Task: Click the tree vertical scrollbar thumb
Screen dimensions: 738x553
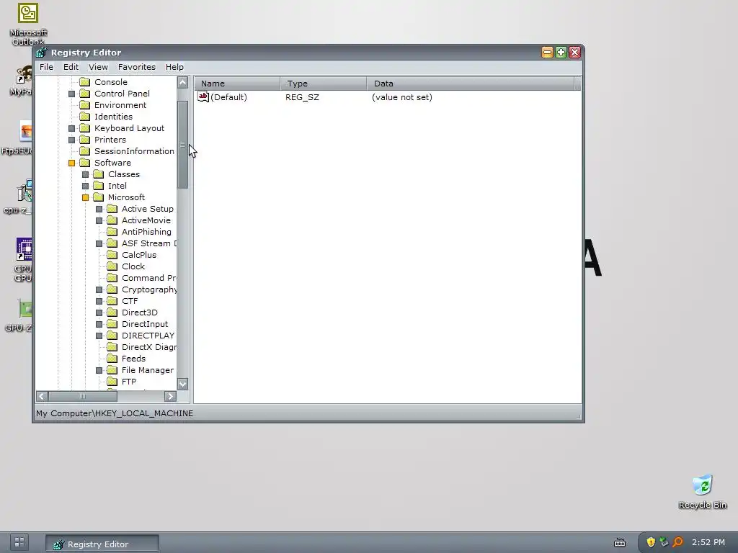Action: click(182, 145)
